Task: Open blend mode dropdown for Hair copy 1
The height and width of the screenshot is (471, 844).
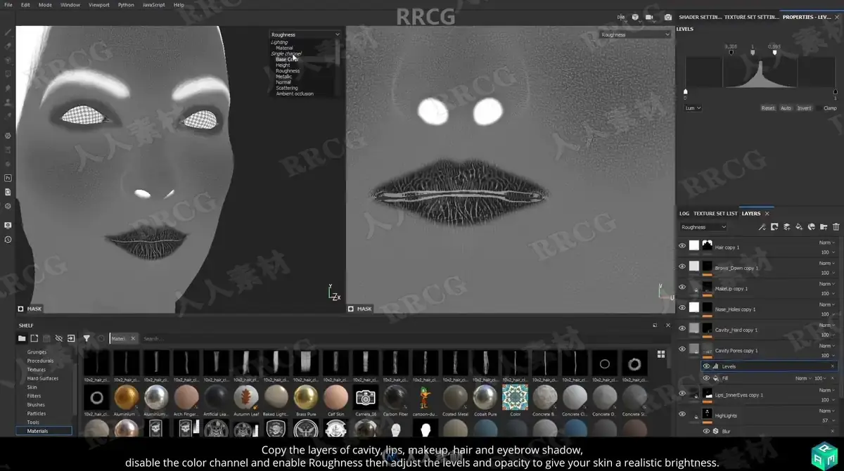Action: (827, 243)
